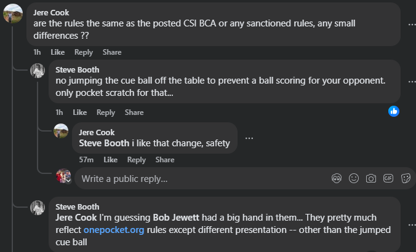Open Jere Cook's top comment profile picture

point(14,14)
